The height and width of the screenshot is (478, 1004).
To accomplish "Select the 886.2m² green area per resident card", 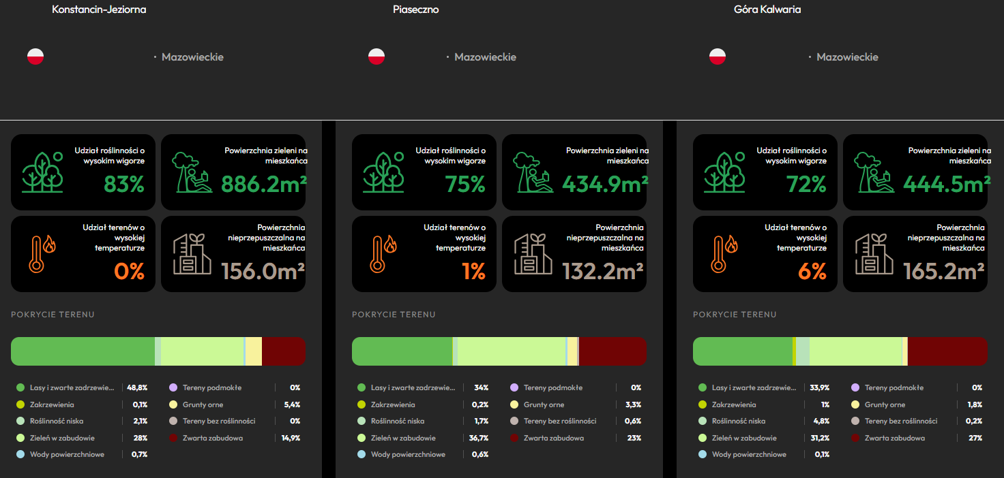I will (233, 172).
